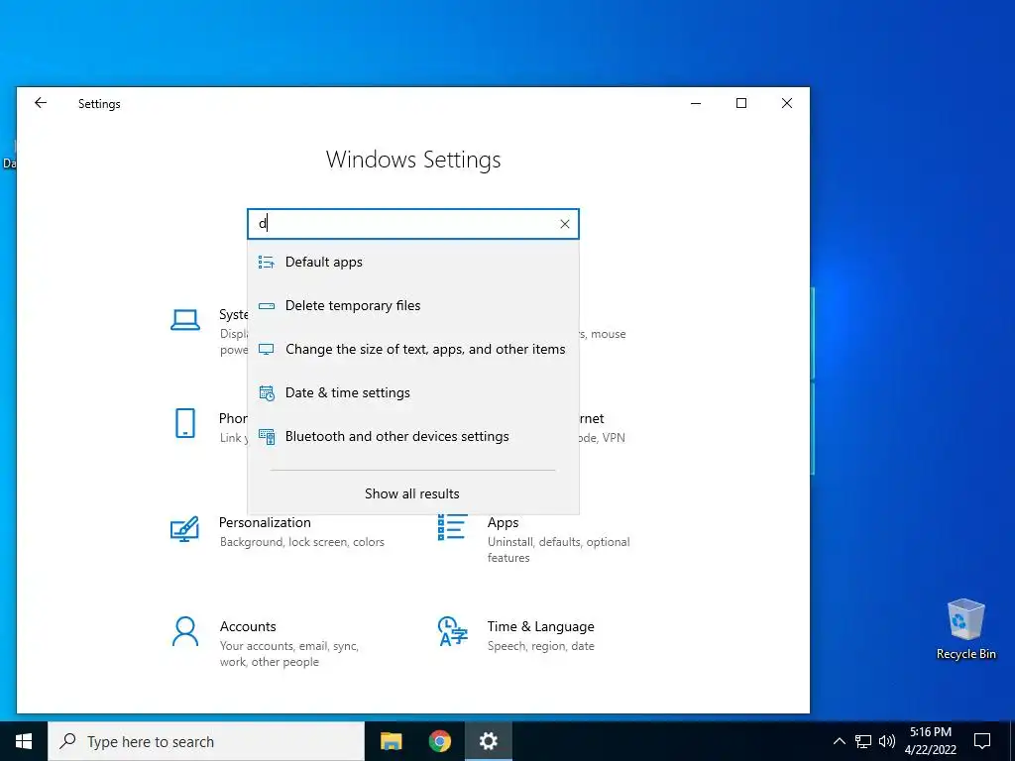Open the volume speaker tray icon

(x=887, y=741)
